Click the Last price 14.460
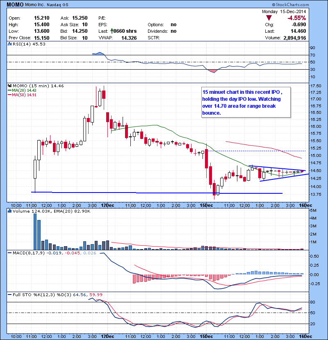This screenshot has width=328, height=340. click(x=298, y=31)
